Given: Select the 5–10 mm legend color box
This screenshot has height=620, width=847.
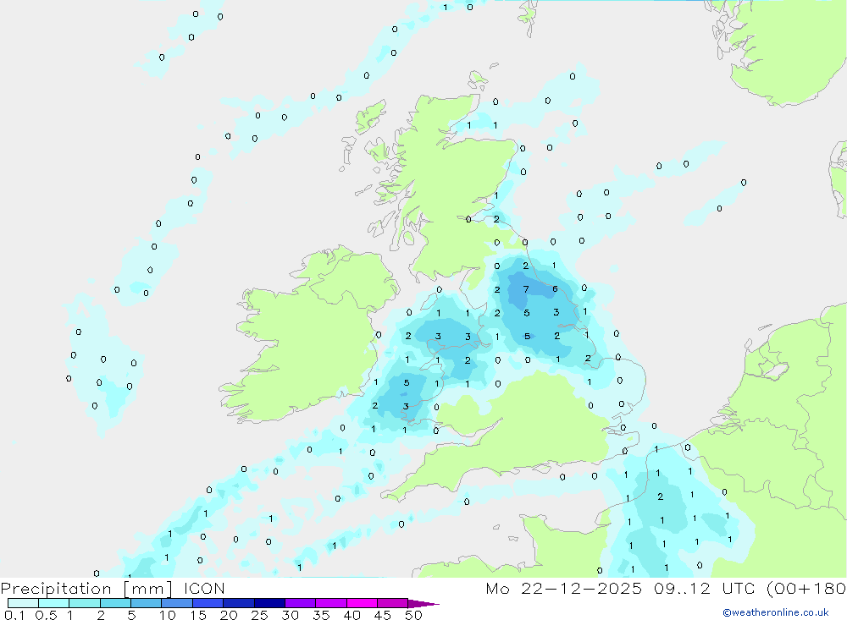Looking at the screenshot, I should point(147,603).
